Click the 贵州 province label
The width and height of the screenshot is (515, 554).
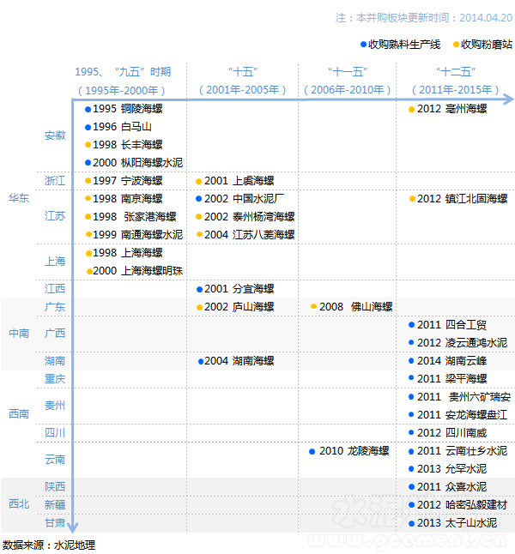pyautogui.click(x=55, y=406)
